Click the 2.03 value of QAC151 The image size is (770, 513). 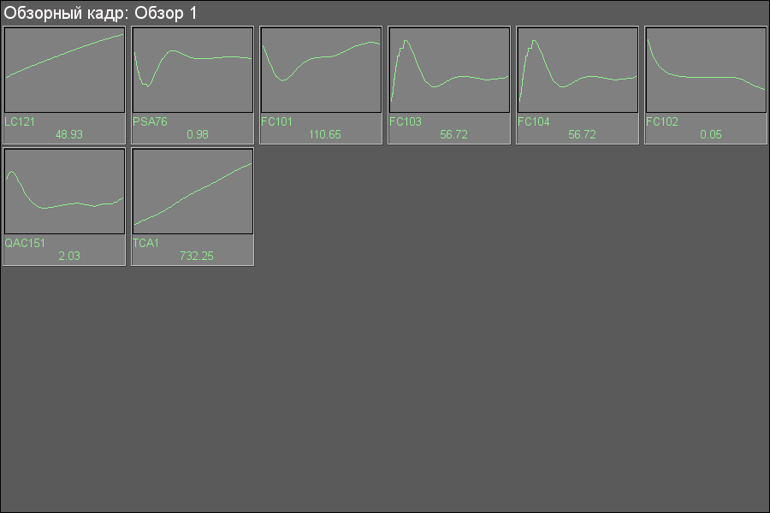point(68,256)
